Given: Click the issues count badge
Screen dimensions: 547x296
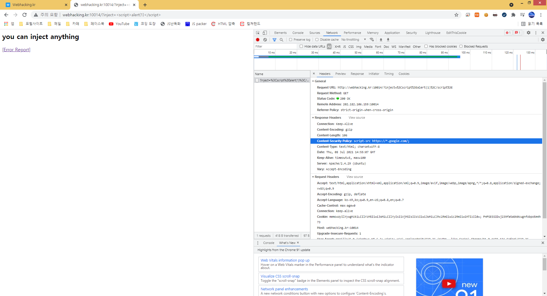Looking at the screenshot, I should tap(518, 33).
